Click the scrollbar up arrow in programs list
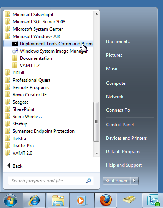This screenshot has height=208, width=163. click(x=96, y=14)
